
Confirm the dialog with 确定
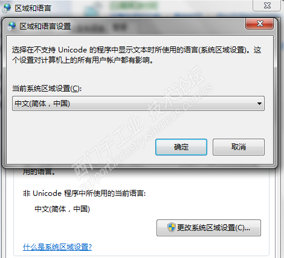tap(181, 147)
